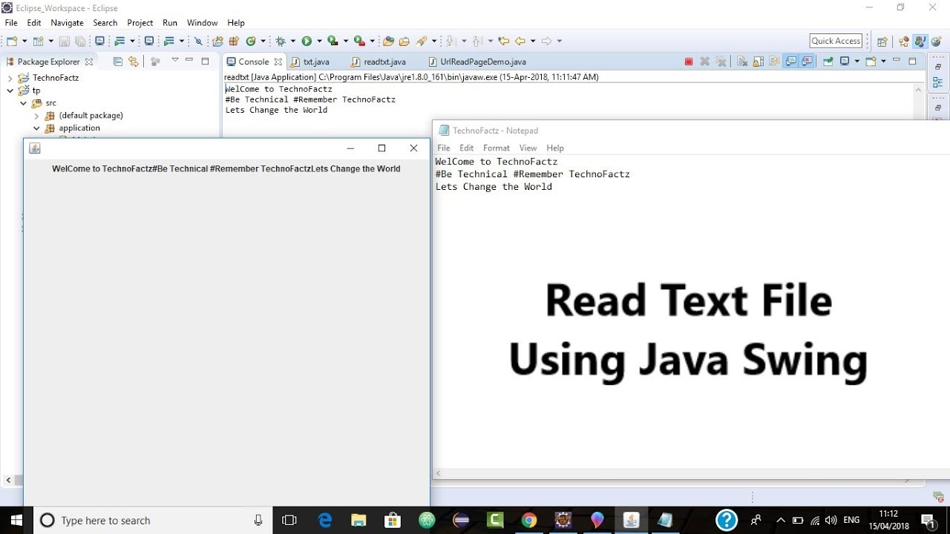Click the Type here to search box
The image size is (950, 534).
coord(153,521)
